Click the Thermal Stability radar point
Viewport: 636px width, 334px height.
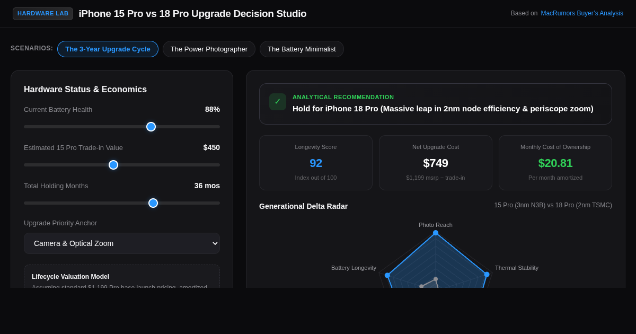487,275
